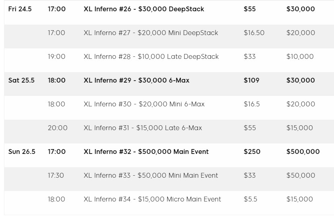Click XL Inferno #34 Micro Main Event
Viewport: 334px width, 220px height.
[x=152, y=199]
